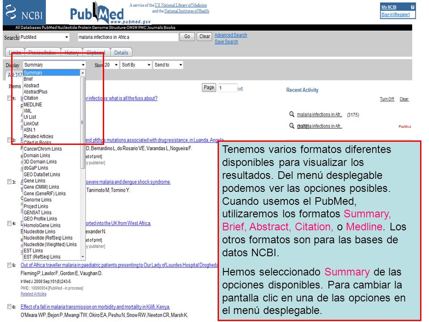Choose Related Articles in the Display list
This screenshot has height=322, width=429.
point(51,136)
